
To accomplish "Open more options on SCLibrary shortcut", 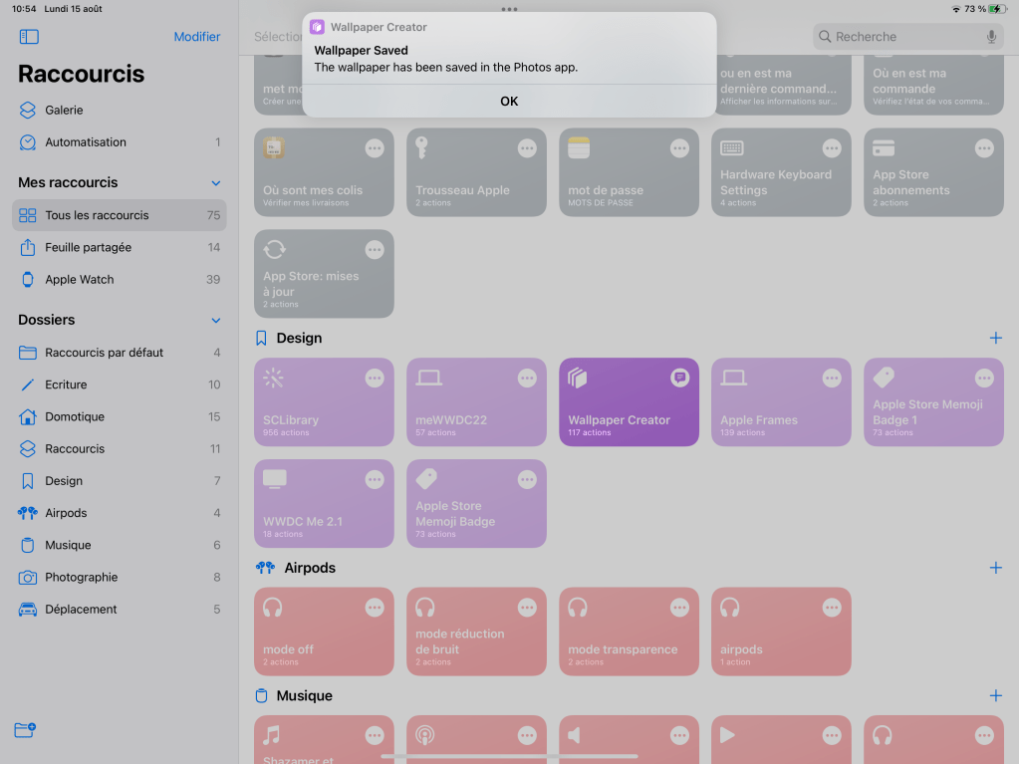I will tap(375, 379).
